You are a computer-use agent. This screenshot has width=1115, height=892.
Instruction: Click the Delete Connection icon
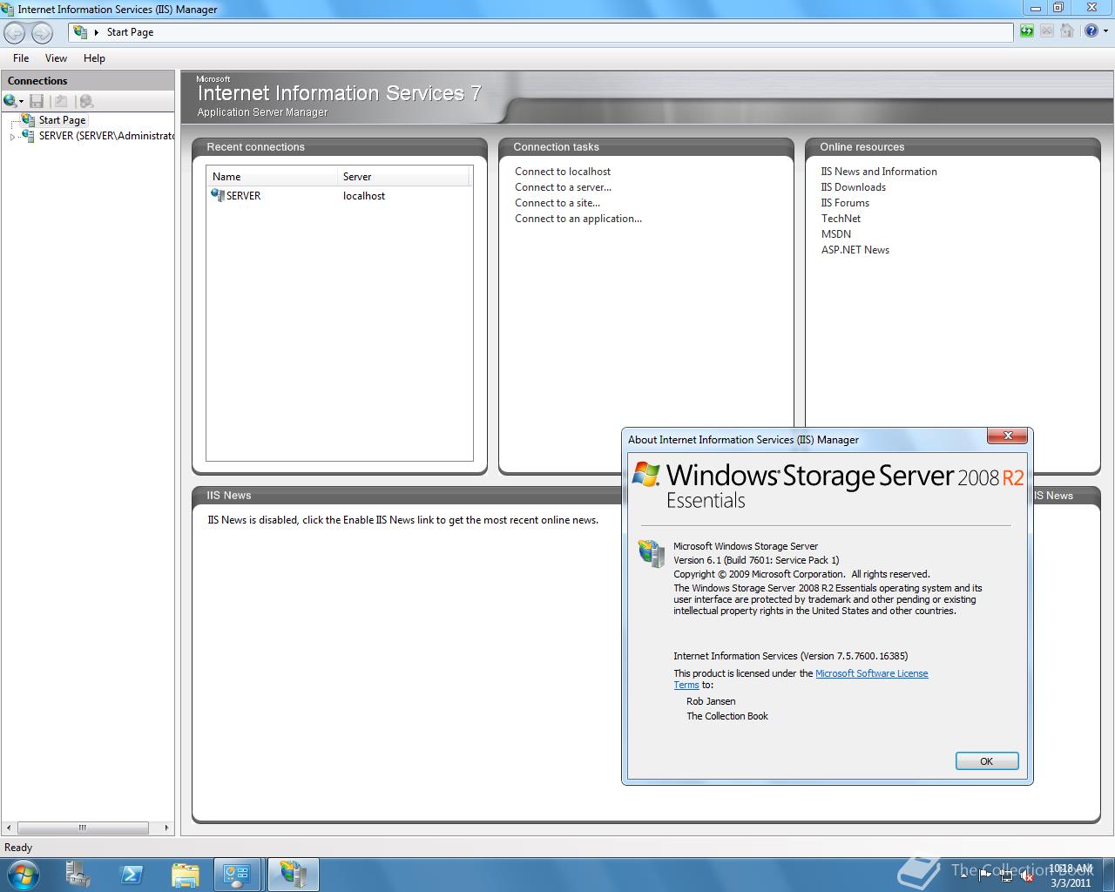(86, 101)
